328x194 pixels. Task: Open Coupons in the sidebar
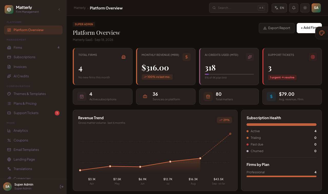[33, 140]
